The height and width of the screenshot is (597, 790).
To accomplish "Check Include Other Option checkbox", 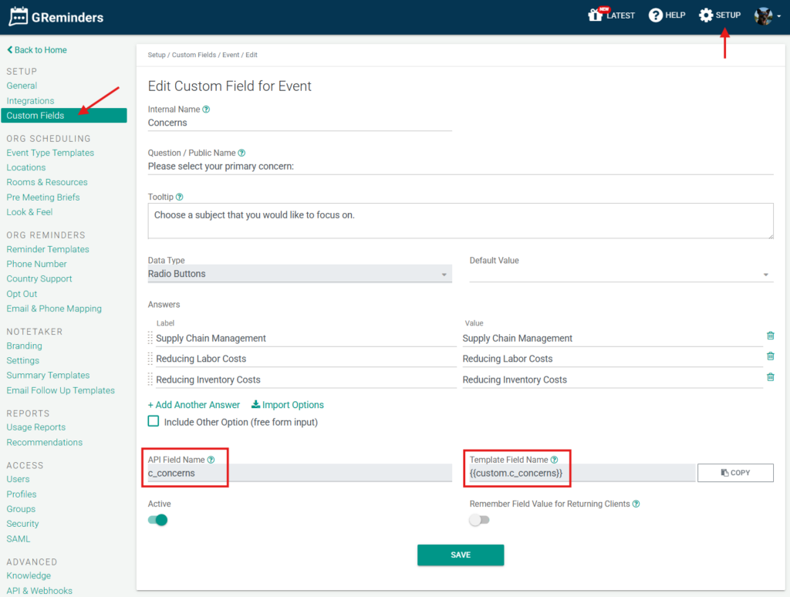I will [x=154, y=421].
